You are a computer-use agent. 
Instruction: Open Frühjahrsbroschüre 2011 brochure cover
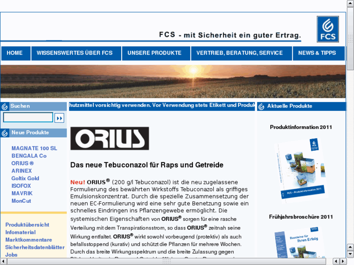coord(301,242)
